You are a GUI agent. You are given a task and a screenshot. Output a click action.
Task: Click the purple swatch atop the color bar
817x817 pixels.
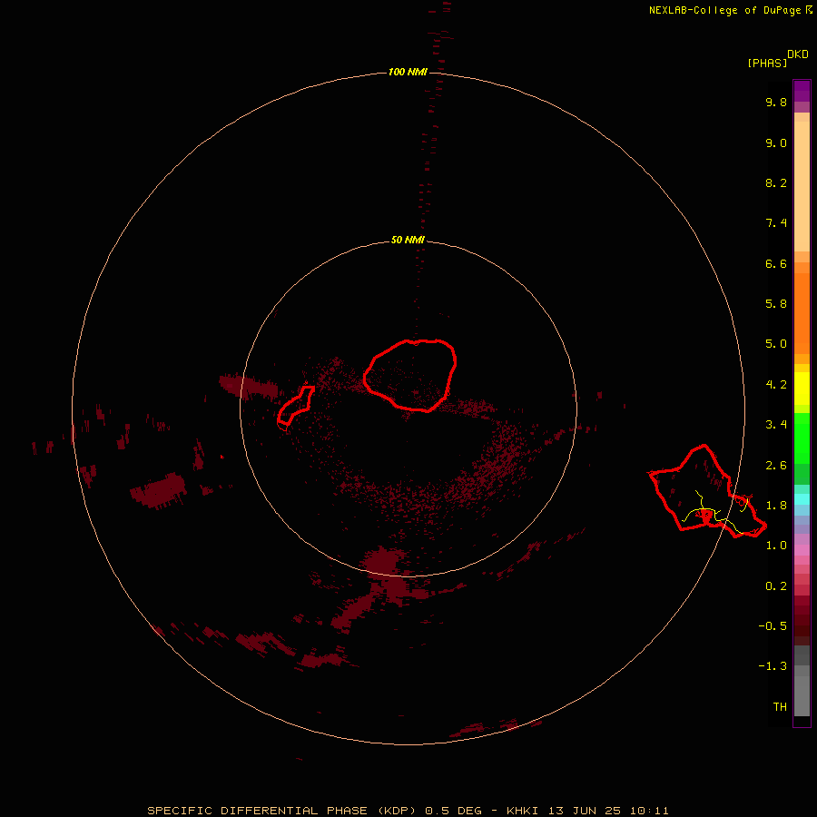click(802, 91)
